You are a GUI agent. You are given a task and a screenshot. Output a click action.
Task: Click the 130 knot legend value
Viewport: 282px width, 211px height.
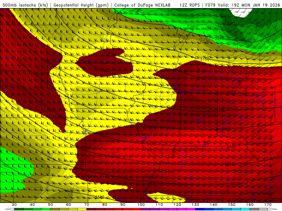[195, 205]
